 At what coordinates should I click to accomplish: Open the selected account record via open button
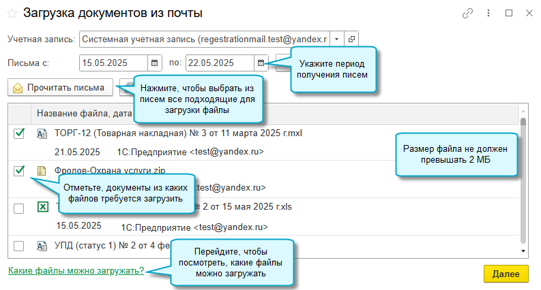tap(351, 39)
